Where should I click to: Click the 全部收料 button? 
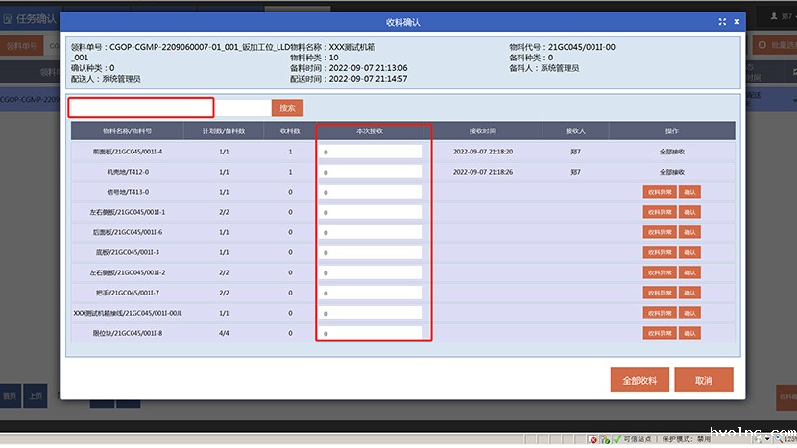[x=640, y=380]
